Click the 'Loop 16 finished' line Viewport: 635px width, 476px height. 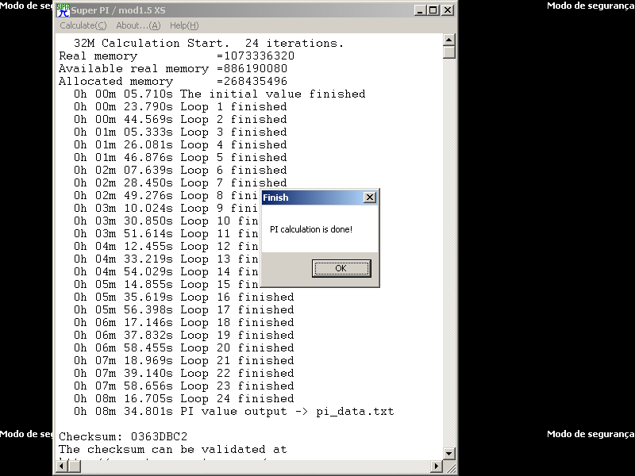184,297
